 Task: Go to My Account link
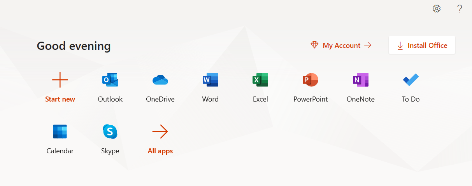(x=341, y=46)
